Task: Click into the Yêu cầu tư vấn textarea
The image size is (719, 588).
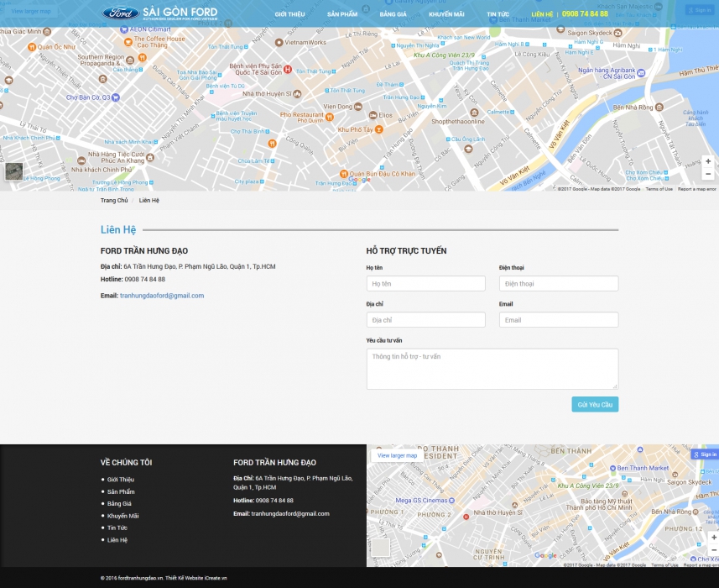Action: (492, 369)
